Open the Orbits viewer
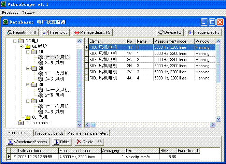Image resolution: width=226 pixels, height=164 pixels. (x=62, y=142)
